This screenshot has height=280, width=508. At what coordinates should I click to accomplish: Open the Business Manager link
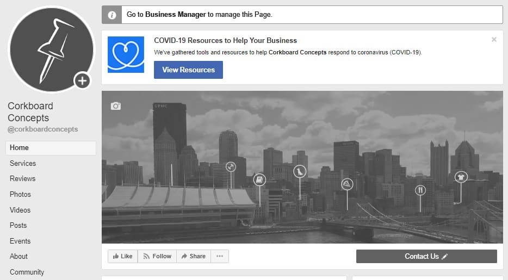[175, 15]
